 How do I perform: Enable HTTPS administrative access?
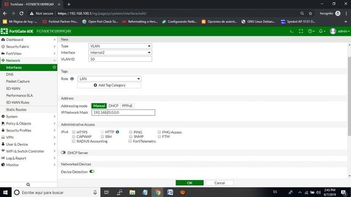click(x=73, y=132)
